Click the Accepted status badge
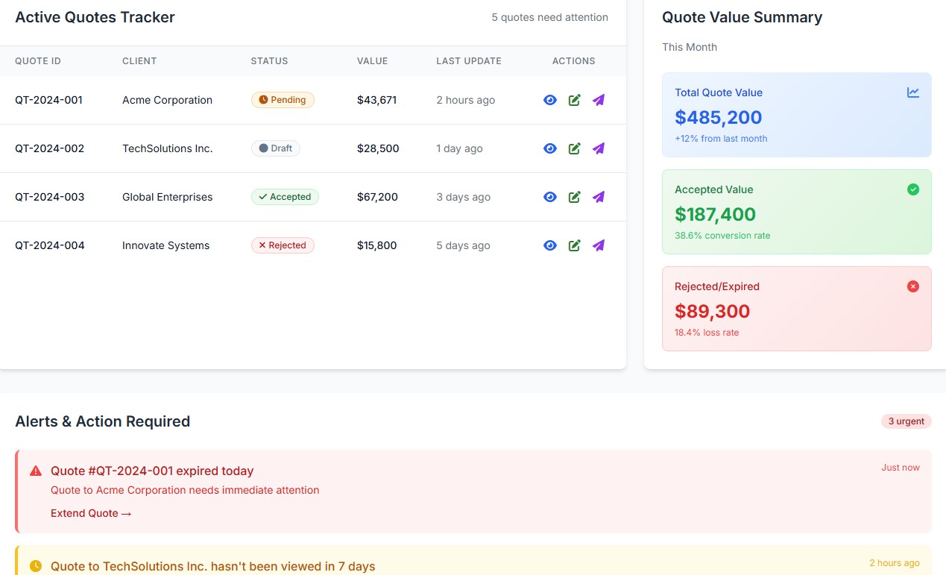The width and height of the screenshot is (946, 575). coord(285,197)
